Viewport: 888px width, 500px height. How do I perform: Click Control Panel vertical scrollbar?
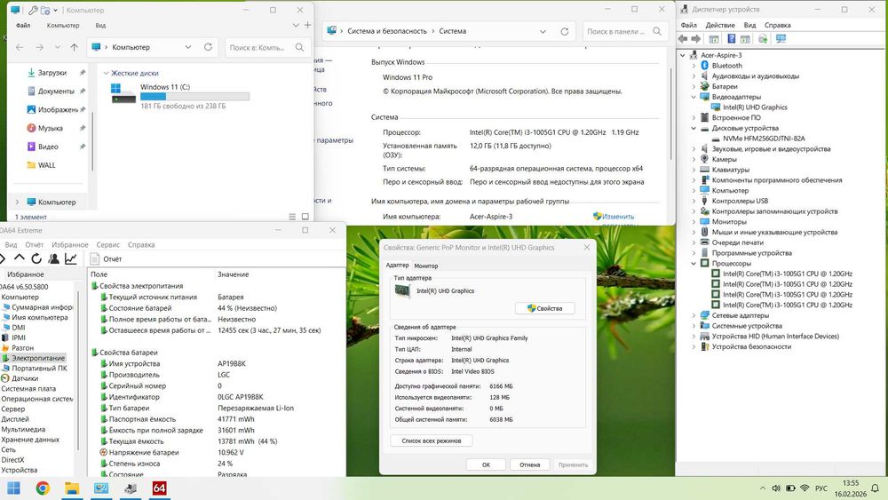pos(670,114)
